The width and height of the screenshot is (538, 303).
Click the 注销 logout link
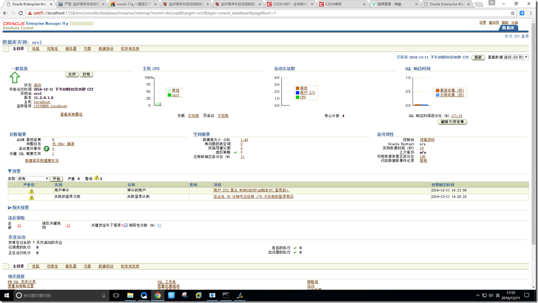514,22
